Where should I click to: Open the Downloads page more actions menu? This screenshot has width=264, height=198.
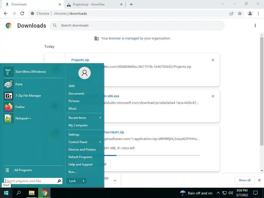click(x=255, y=26)
